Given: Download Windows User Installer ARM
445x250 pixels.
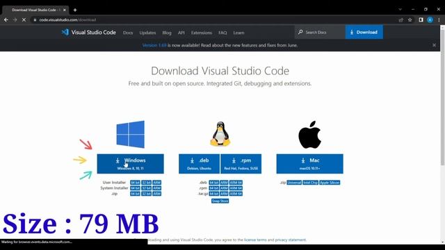Looking at the screenshot, I should click(x=157, y=183).
